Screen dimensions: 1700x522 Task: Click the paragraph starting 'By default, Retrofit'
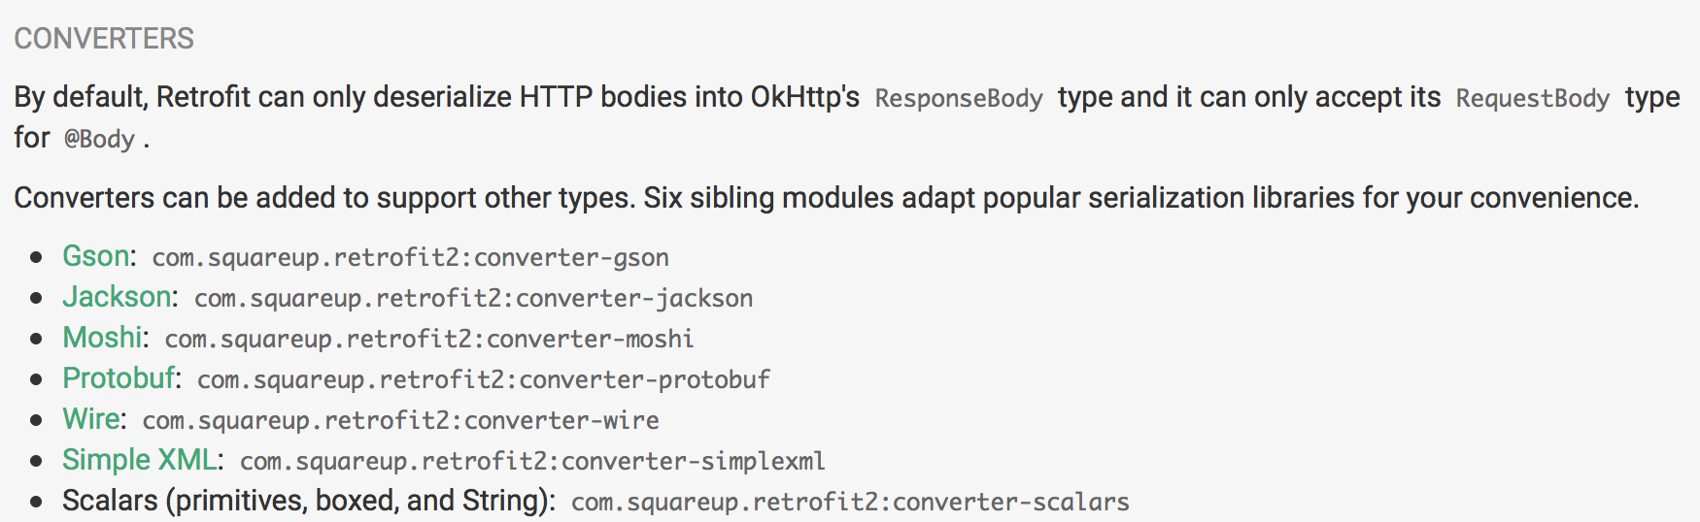click(x=437, y=98)
